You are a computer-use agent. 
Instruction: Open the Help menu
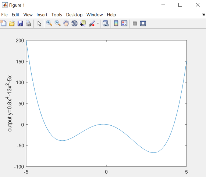point(111,15)
